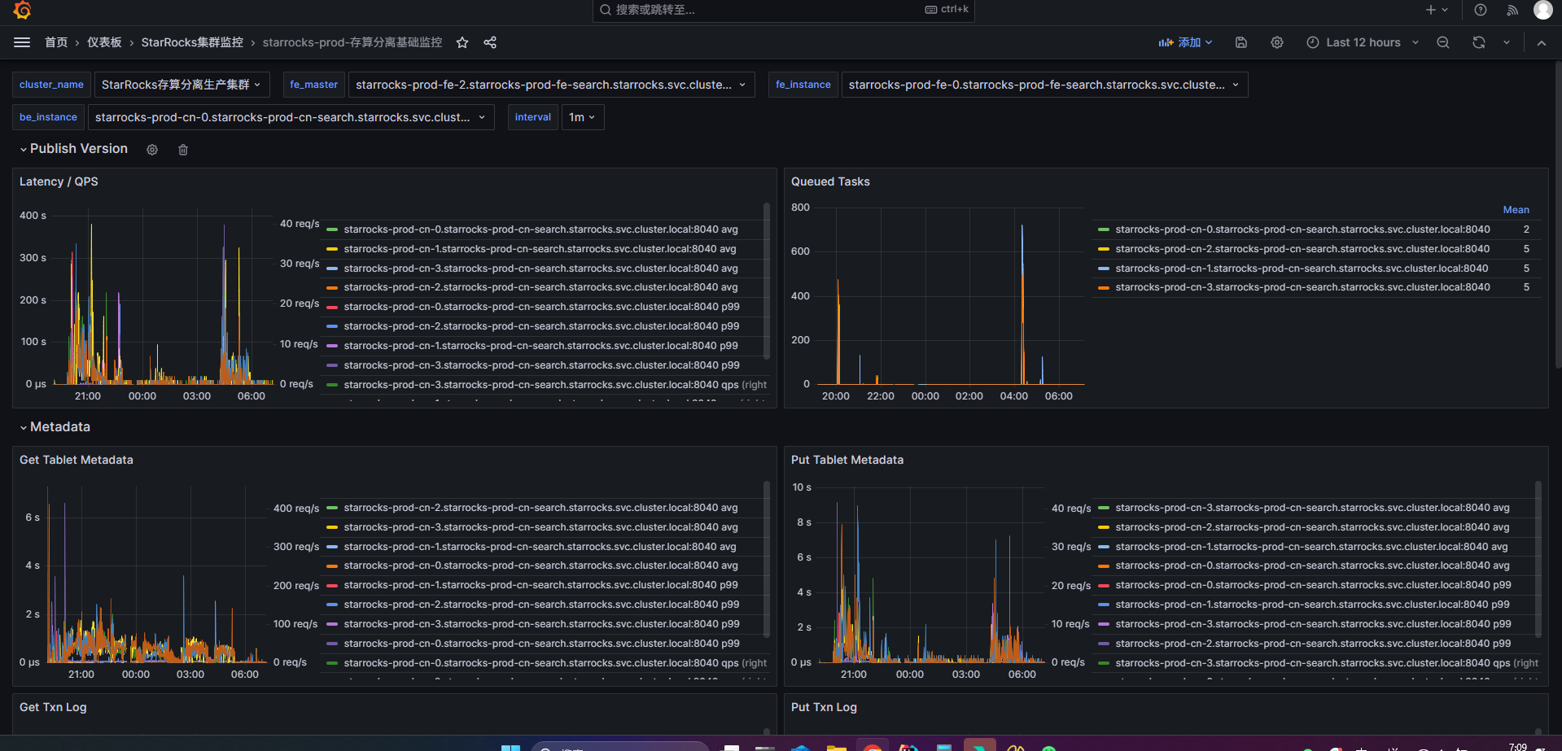Go to 首页 breadcrumb
The height and width of the screenshot is (751, 1562).
pyautogui.click(x=56, y=42)
